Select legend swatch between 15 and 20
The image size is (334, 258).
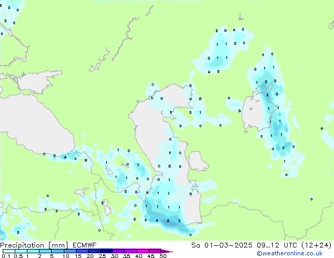(x=82, y=251)
